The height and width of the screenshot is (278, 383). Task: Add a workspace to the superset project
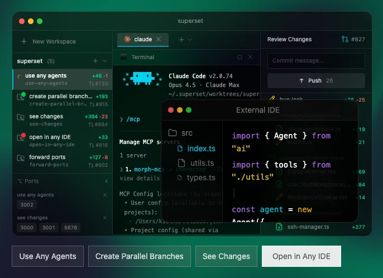pyautogui.click(x=95, y=61)
